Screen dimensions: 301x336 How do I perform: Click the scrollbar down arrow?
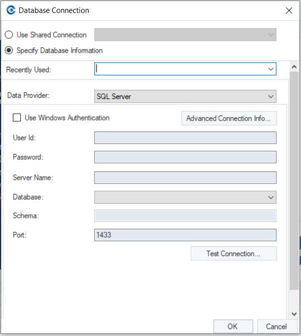click(x=294, y=314)
